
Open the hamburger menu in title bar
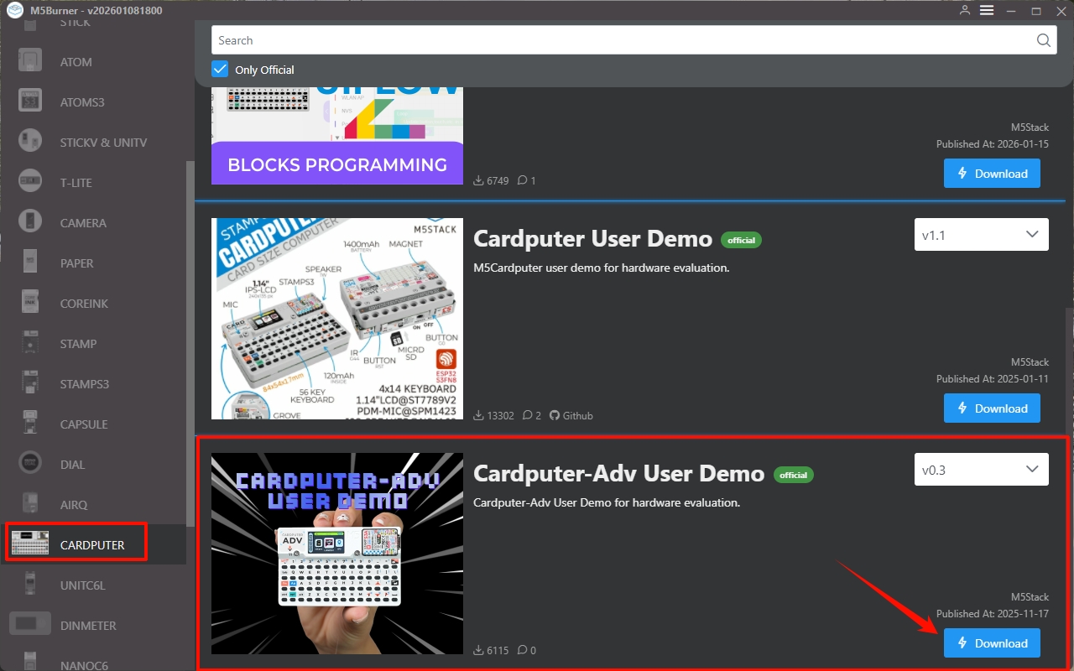pyautogui.click(x=987, y=10)
